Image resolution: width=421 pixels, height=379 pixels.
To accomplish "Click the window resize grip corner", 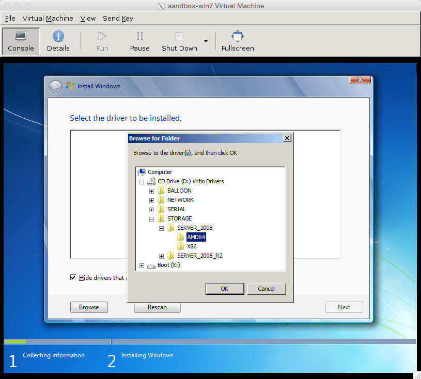I will 417,375.
